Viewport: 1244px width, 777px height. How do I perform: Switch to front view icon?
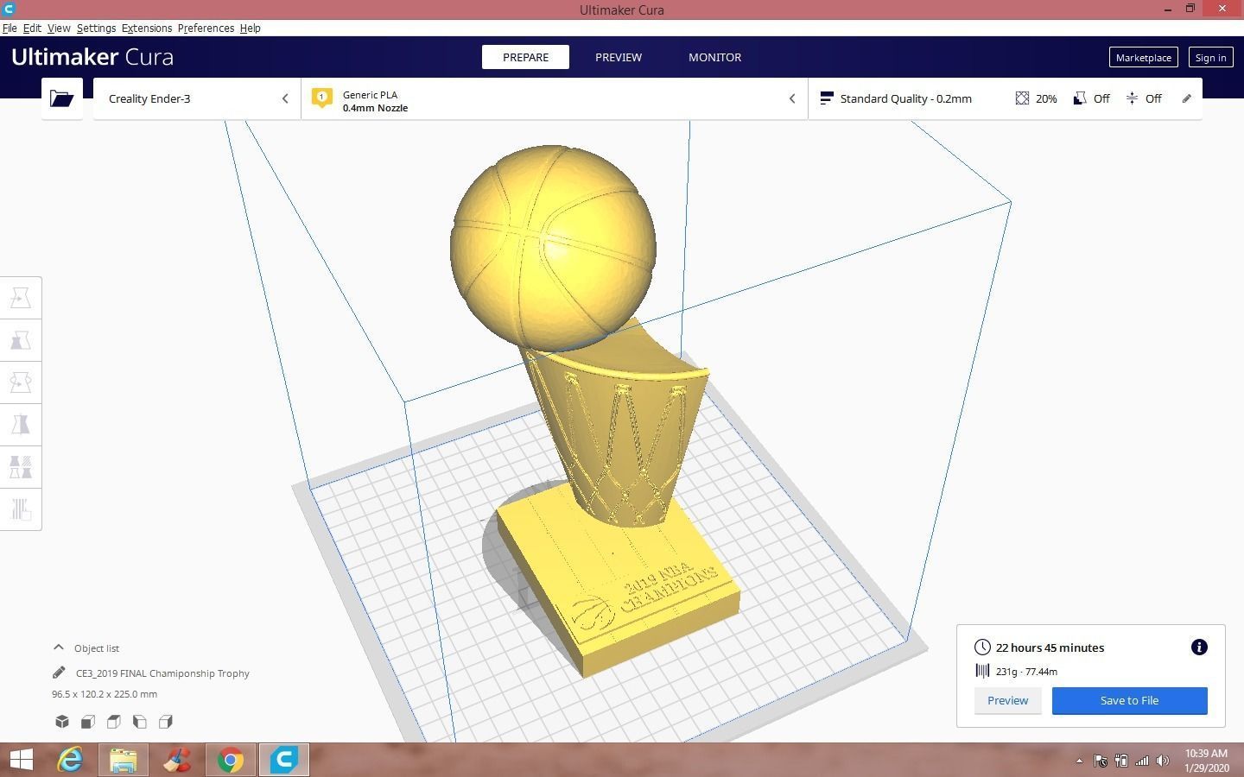click(88, 722)
